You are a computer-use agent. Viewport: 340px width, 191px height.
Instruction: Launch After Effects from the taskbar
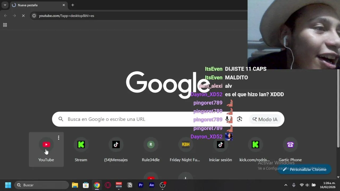coord(152,185)
